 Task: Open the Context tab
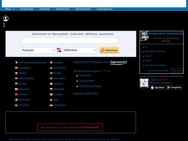coord(45,9)
